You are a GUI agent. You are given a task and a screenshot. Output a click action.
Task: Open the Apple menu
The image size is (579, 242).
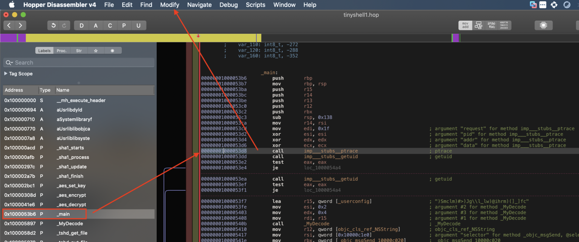coord(11,5)
